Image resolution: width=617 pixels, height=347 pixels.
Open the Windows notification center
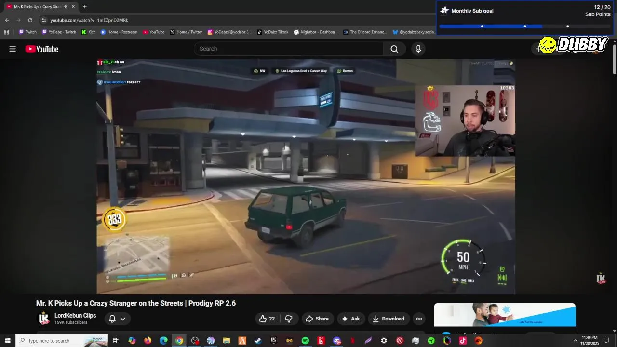click(606, 341)
